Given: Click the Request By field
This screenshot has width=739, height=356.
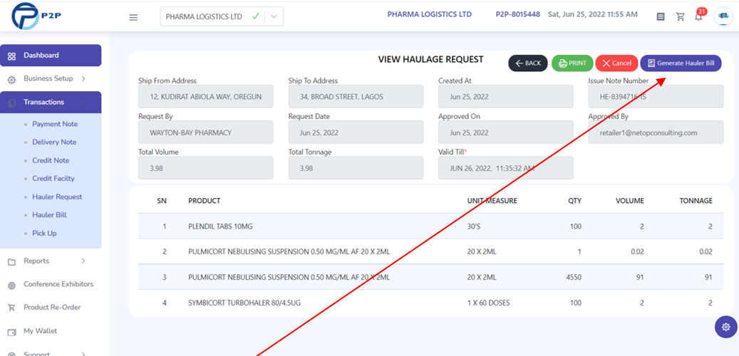Looking at the screenshot, I should pos(205,132).
